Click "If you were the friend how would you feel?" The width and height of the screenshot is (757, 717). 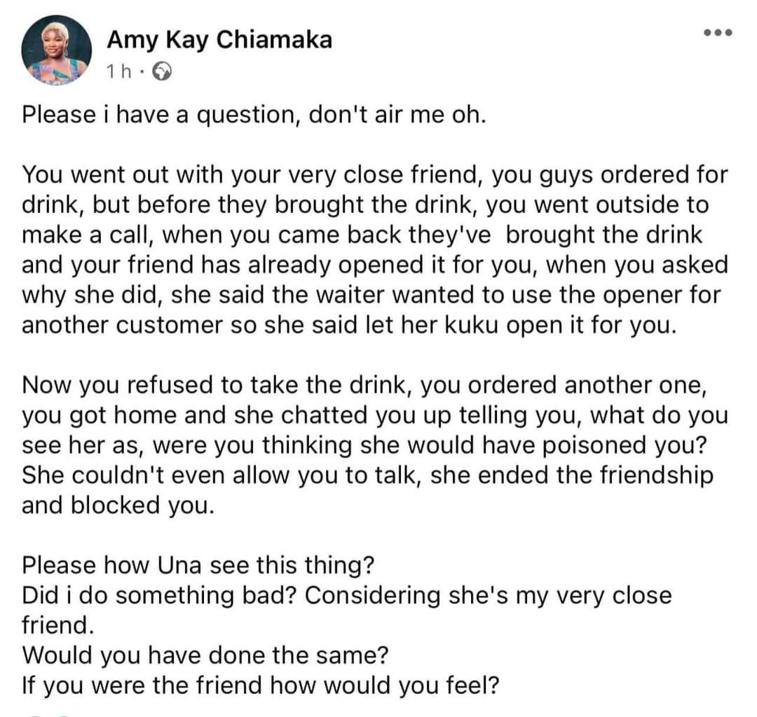[x=260, y=685]
